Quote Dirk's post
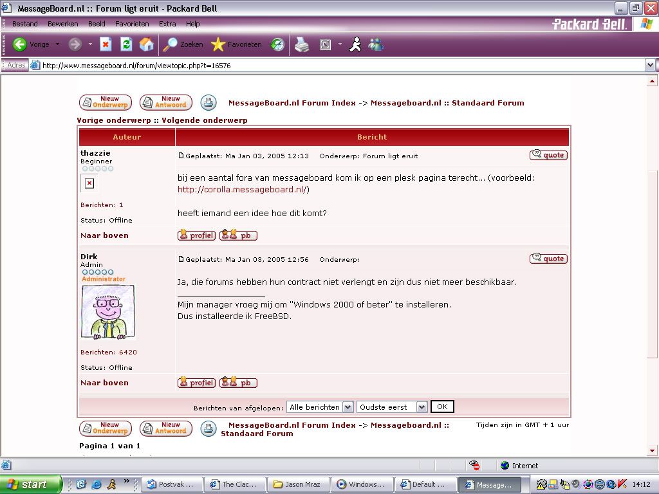This screenshot has width=659, height=494. tap(548, 259)
